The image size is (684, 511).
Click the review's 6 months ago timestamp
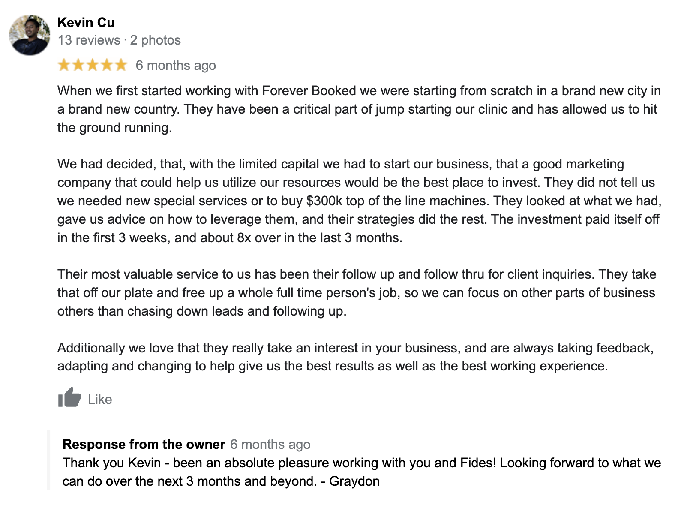pos(176,66)
